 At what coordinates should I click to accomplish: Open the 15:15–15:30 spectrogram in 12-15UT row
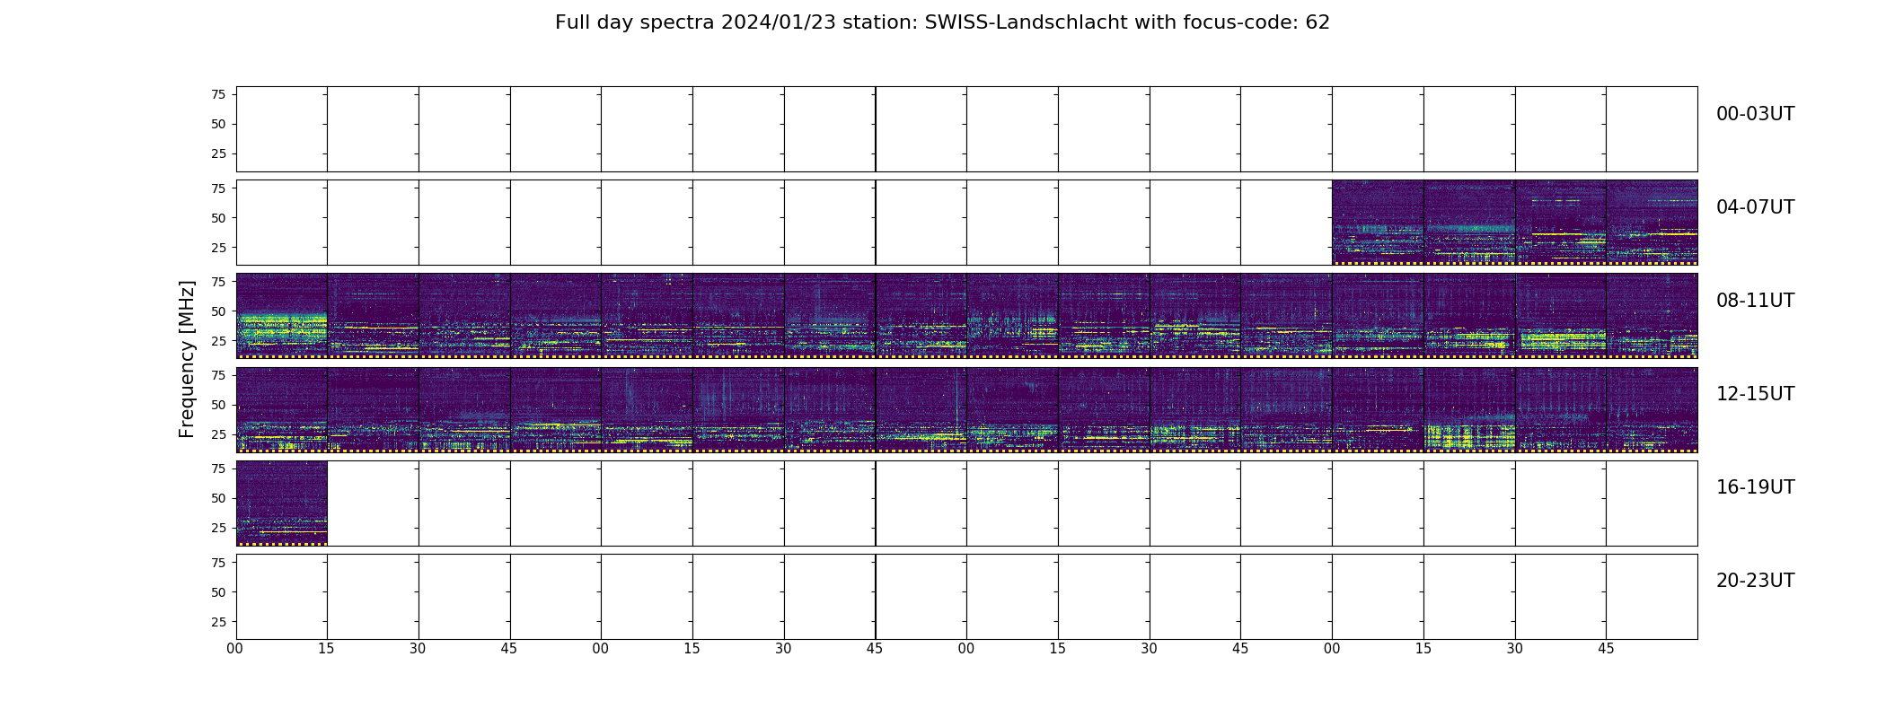[1469, 409]
